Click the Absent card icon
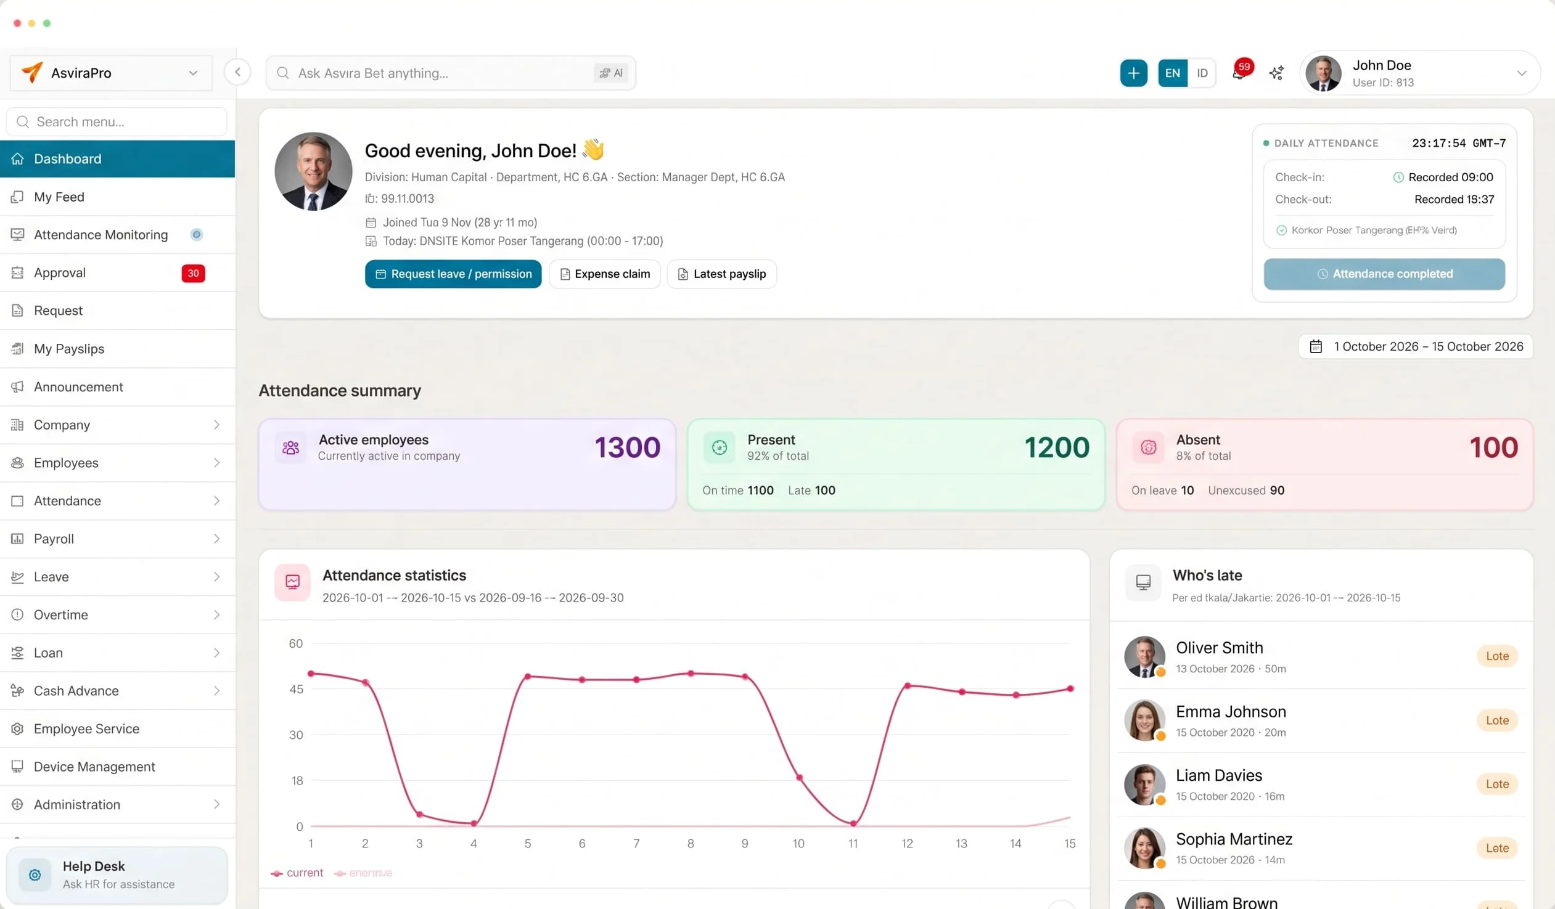 coord(1148,447)
